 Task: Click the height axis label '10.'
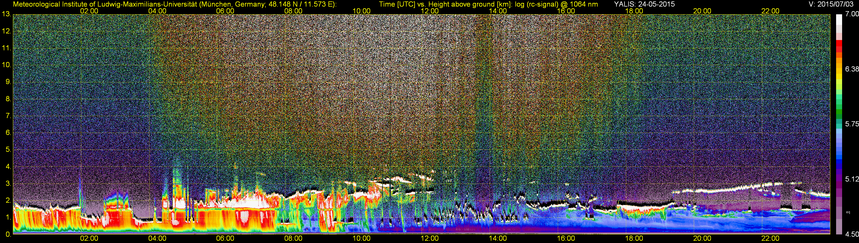tap(7, 65)
